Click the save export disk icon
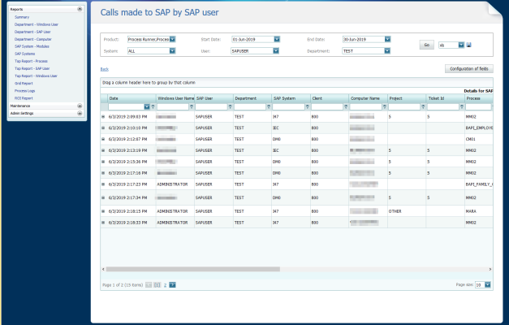 pyautogui.click(x=468, y=45)
